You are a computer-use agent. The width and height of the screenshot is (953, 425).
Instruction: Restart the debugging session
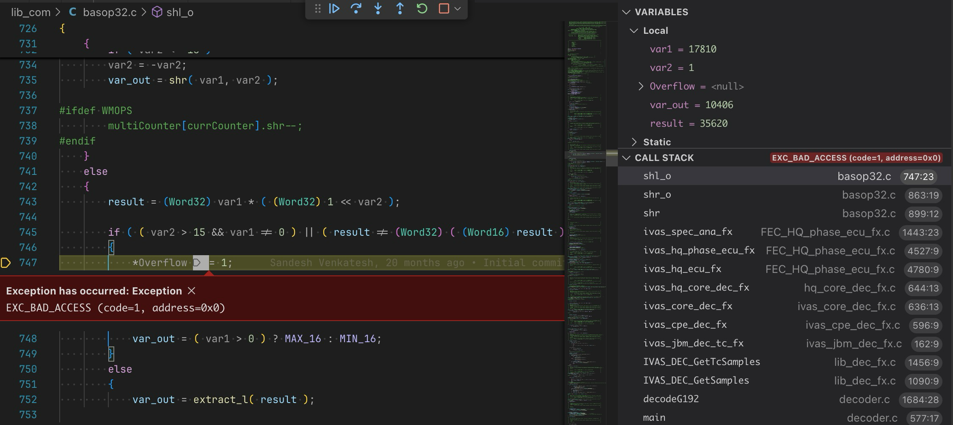click(x=422, y=8)
